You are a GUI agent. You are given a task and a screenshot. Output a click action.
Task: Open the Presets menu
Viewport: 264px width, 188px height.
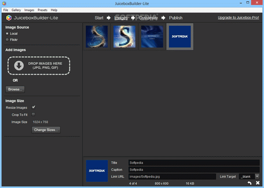(42, 10)
